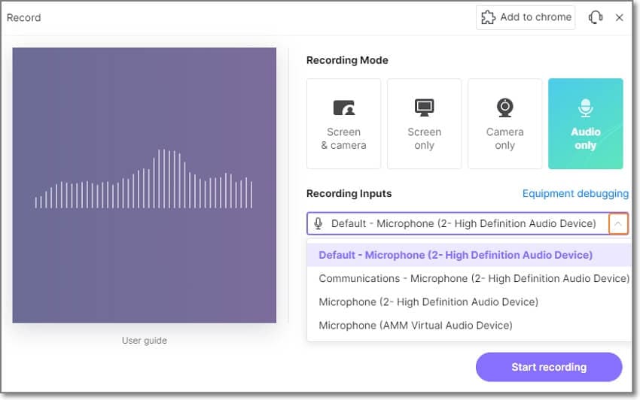Viewport: 640px width, 400px height.
Task: Select the Camera only recording mode
Action: point(504,123)
